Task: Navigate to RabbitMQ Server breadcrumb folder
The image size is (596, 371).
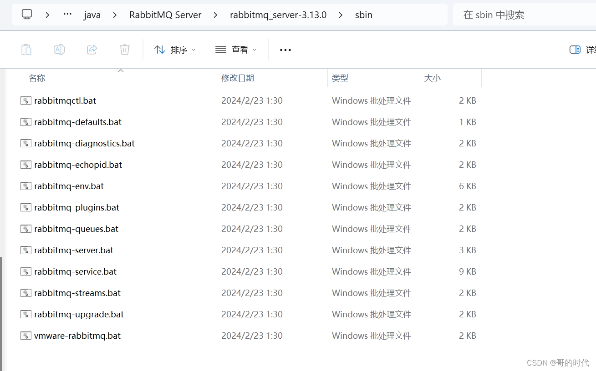Action: (x=165, y=15)
